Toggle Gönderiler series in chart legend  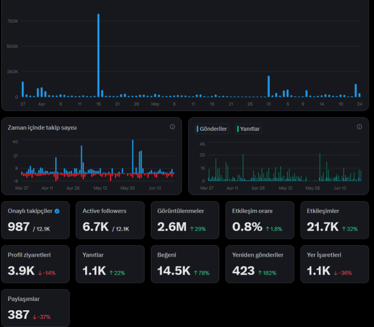pos(212,129)
